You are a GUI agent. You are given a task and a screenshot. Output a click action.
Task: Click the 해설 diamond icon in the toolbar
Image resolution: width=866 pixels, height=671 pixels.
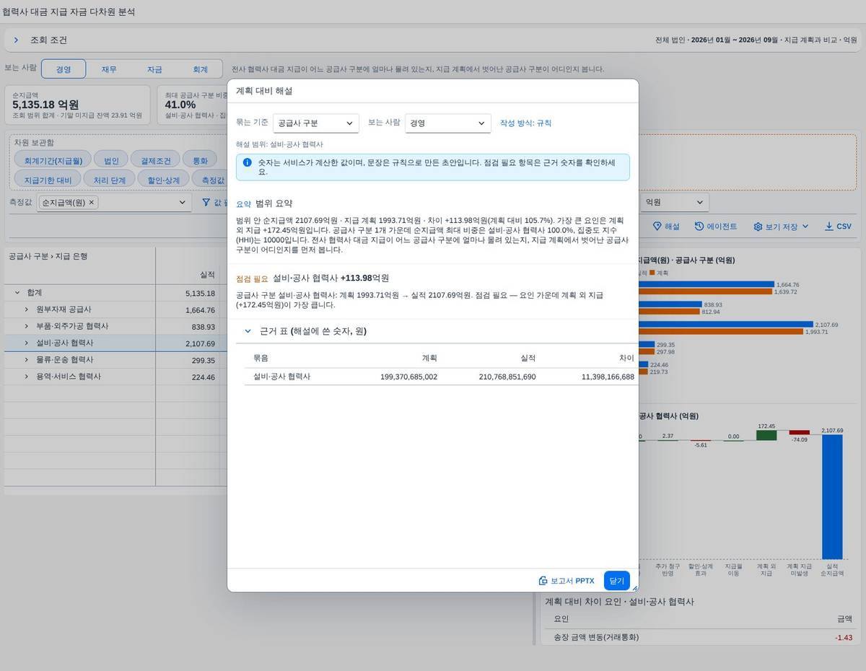click(x=657, y=227)
